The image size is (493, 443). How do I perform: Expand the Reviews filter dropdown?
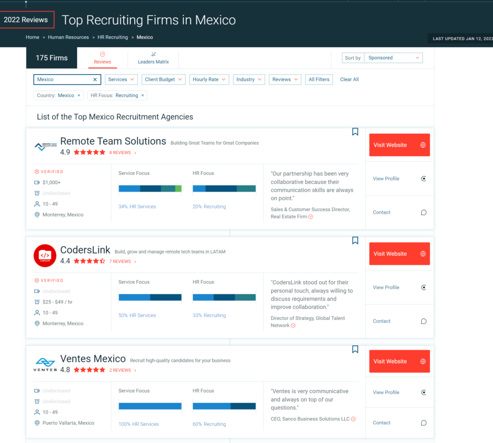(x=285, y=79)
